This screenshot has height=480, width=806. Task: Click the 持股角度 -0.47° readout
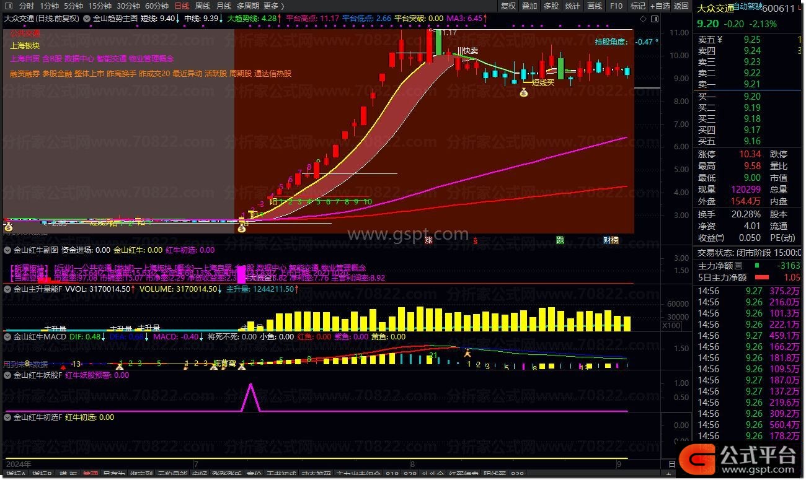[626, 42]
